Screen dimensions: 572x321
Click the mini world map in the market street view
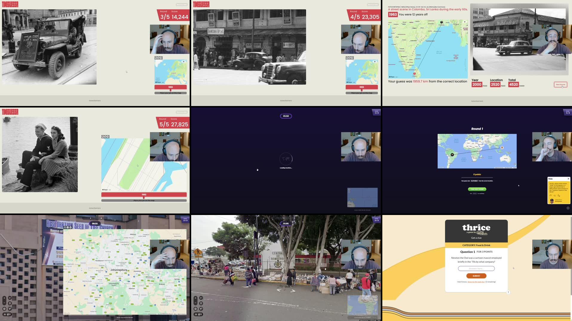click(362, 305)
